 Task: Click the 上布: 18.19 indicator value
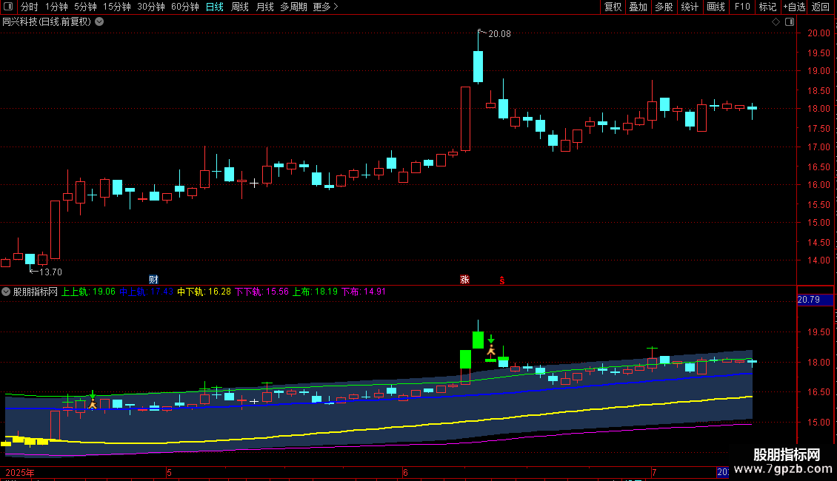pos(315,292)
